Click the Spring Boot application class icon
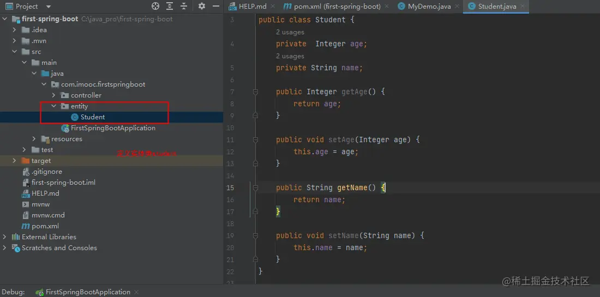 click(x=65, y=128)
